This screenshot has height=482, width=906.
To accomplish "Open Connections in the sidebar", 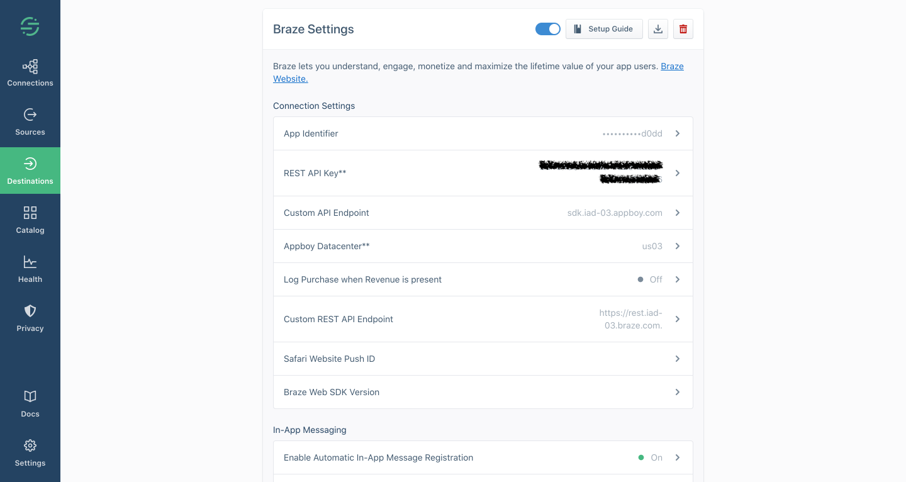I will (30, 72).
